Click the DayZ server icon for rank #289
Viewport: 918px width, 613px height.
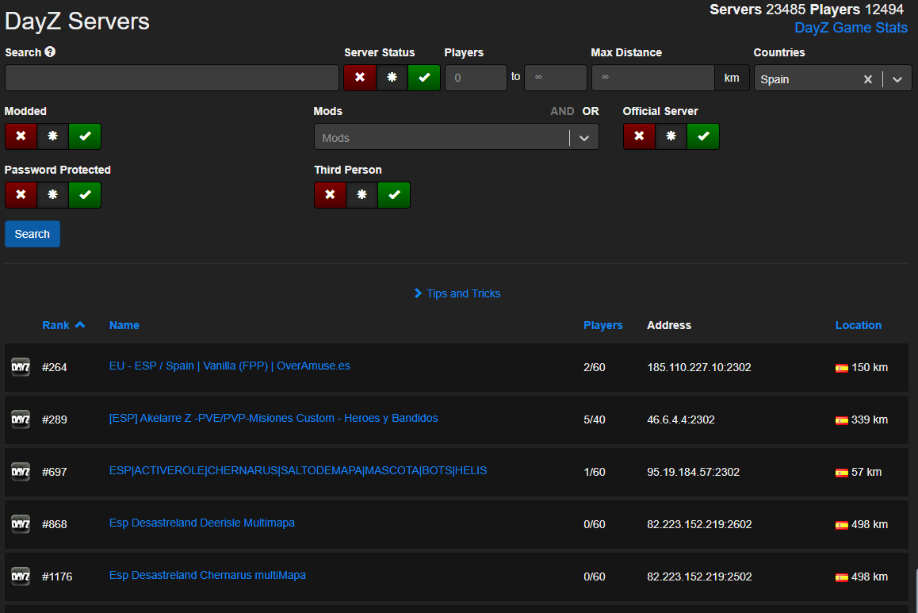click(x=20, y=419)
